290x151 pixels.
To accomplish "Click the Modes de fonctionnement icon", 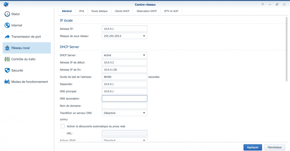I will [7, 82].
